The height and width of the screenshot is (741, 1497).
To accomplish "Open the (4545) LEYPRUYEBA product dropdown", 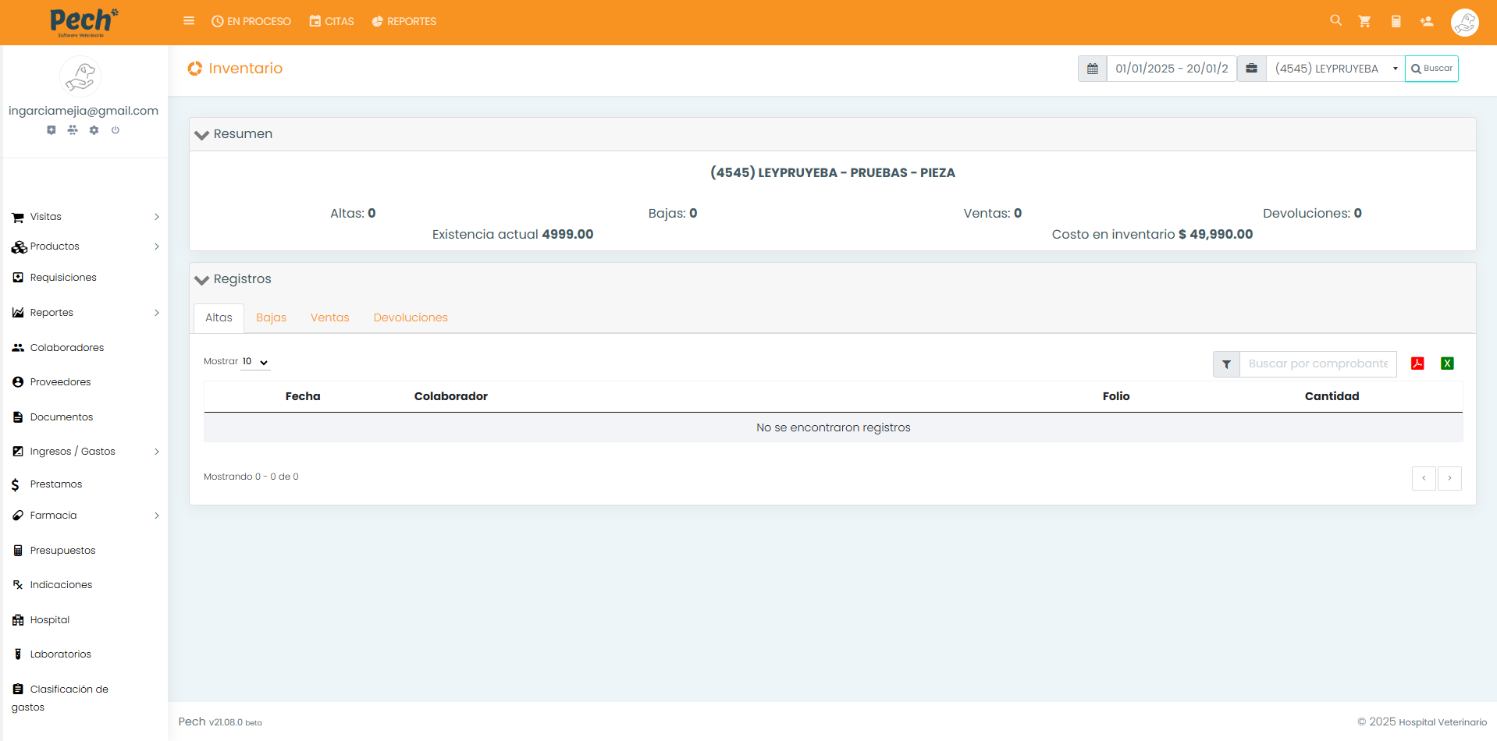I will [1335, 69].
